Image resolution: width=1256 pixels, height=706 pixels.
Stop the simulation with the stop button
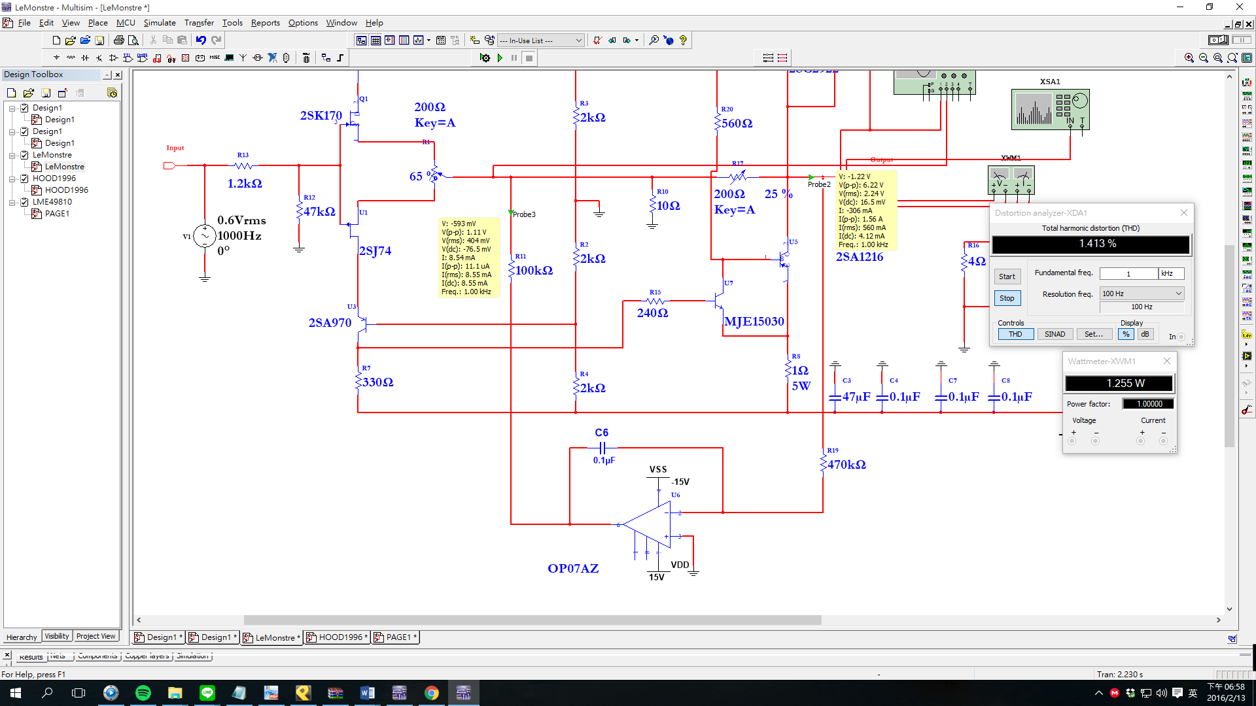point(529,58)
